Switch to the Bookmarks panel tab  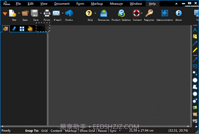[14, 29]
